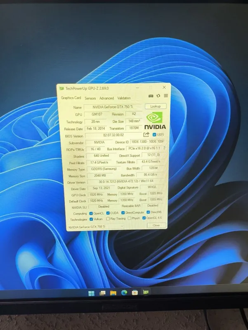Click the taskbar icon next to Start

pos(102,293)
